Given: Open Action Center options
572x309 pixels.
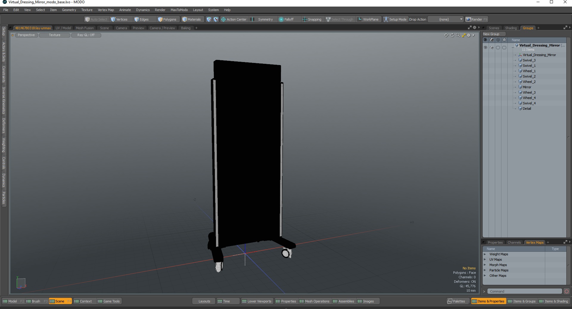Looking at the screenshot, I should click(234, 19).
